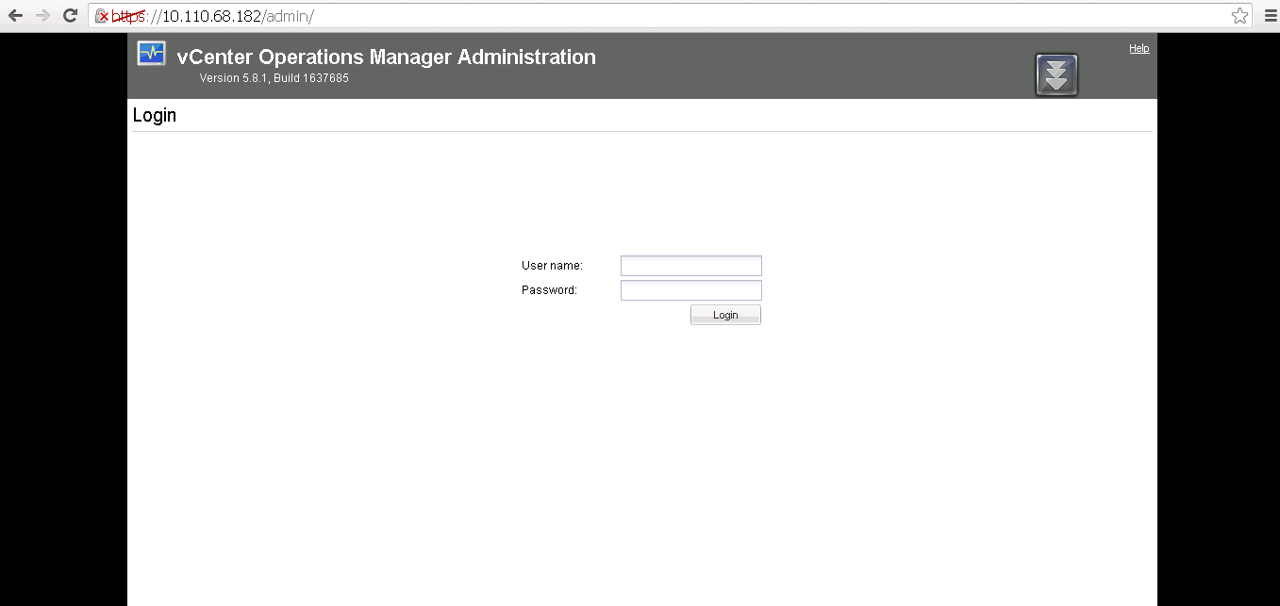Click the User name label
The image size is (1280, 606).
pyautogui.click(x=552, y=266)
